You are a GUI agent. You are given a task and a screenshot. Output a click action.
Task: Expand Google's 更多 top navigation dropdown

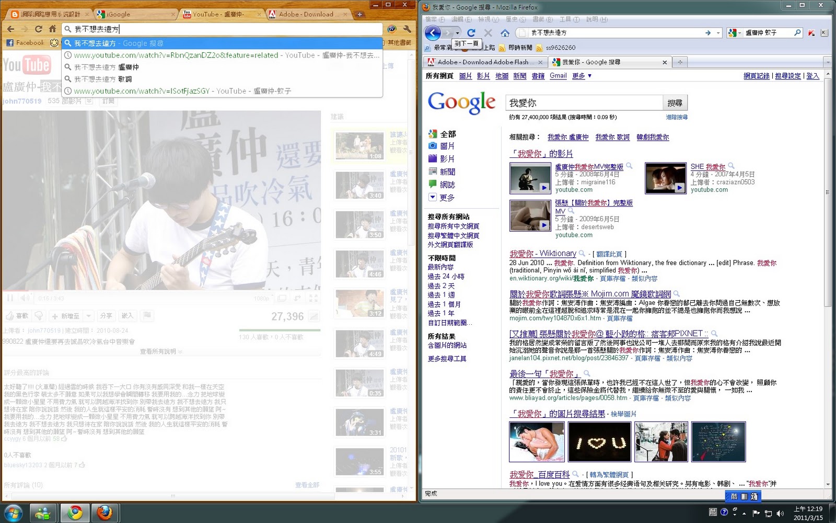click(582, 76)
